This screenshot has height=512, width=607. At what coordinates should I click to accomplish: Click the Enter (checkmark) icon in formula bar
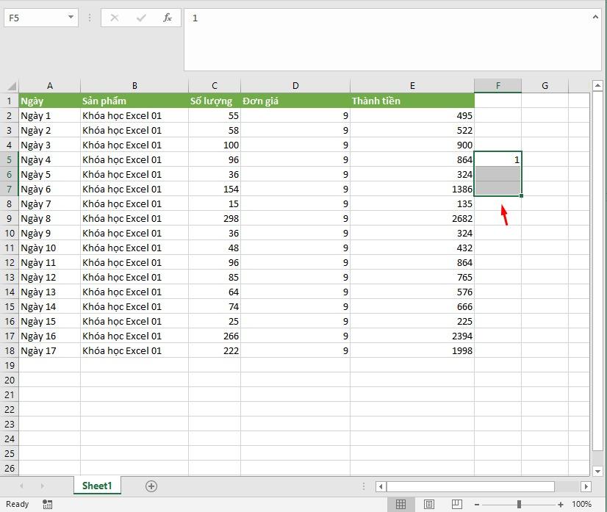pyautogui.click(x=140, y=18)
